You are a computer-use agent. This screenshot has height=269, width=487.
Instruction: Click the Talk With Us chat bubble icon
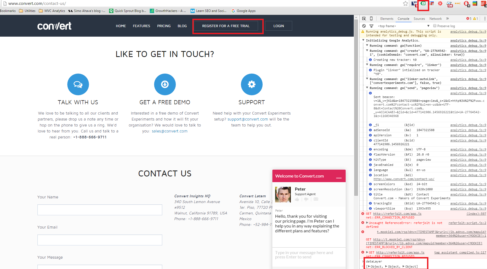tap(78, 84)
